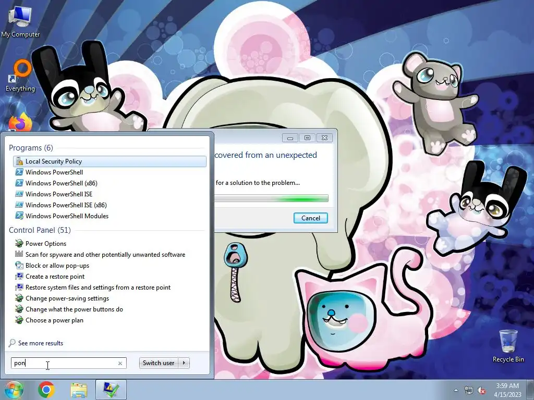Maximize the error recovery dialog
534x400 pixels.
pyautogui.click(x=307, y=137)
